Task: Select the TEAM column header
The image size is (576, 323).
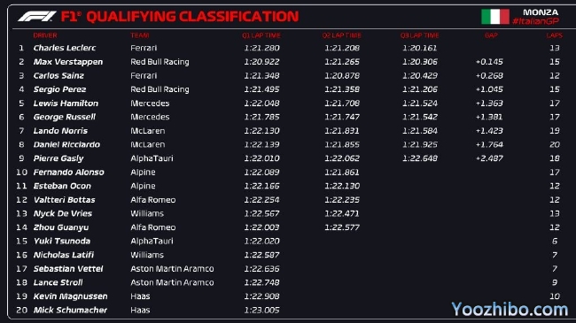Action: point(140,35)
